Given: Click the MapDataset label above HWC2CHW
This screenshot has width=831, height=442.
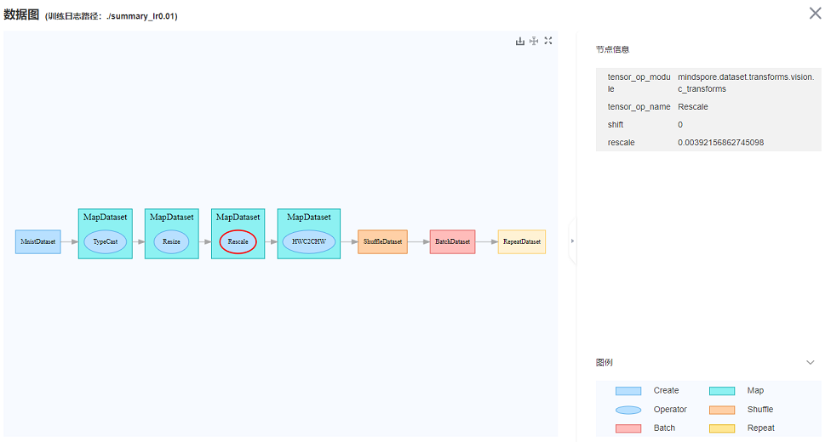Looking at the screenshot, I should point(308,218).
